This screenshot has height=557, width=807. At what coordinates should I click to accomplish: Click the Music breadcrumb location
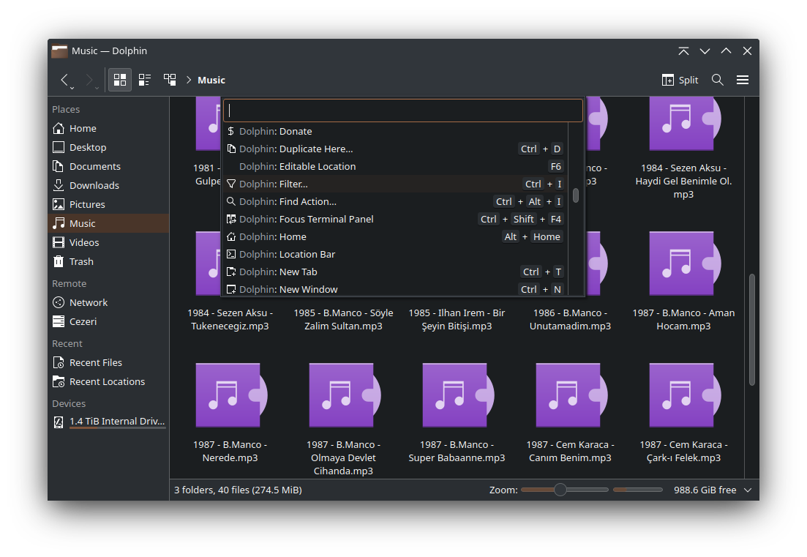point(211,80)
